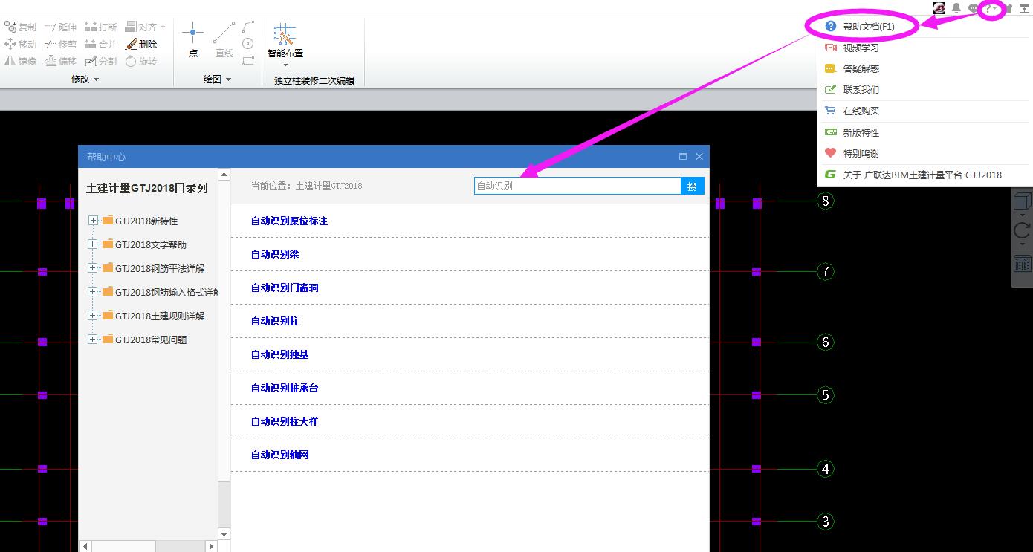Click the help center search input field
Image resolution: width=1033 pixels, height=552 pixels.
coord(577,186)
